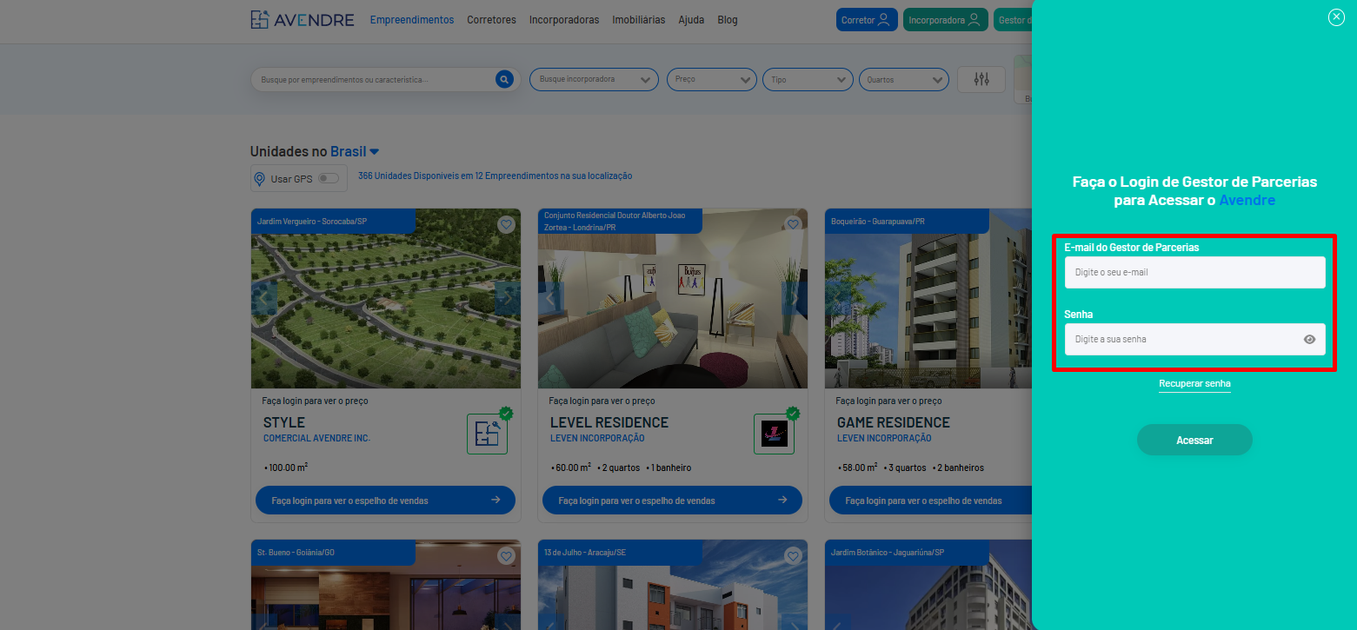Go to previous image on Level Residence card
Screen dimensions: 1357x630
551,298
